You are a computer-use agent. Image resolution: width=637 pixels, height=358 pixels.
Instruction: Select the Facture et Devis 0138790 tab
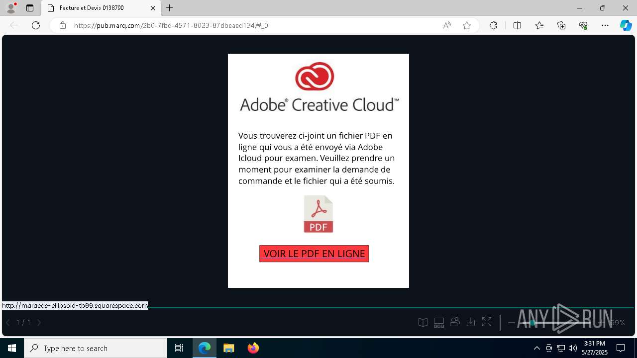(101, 8)
